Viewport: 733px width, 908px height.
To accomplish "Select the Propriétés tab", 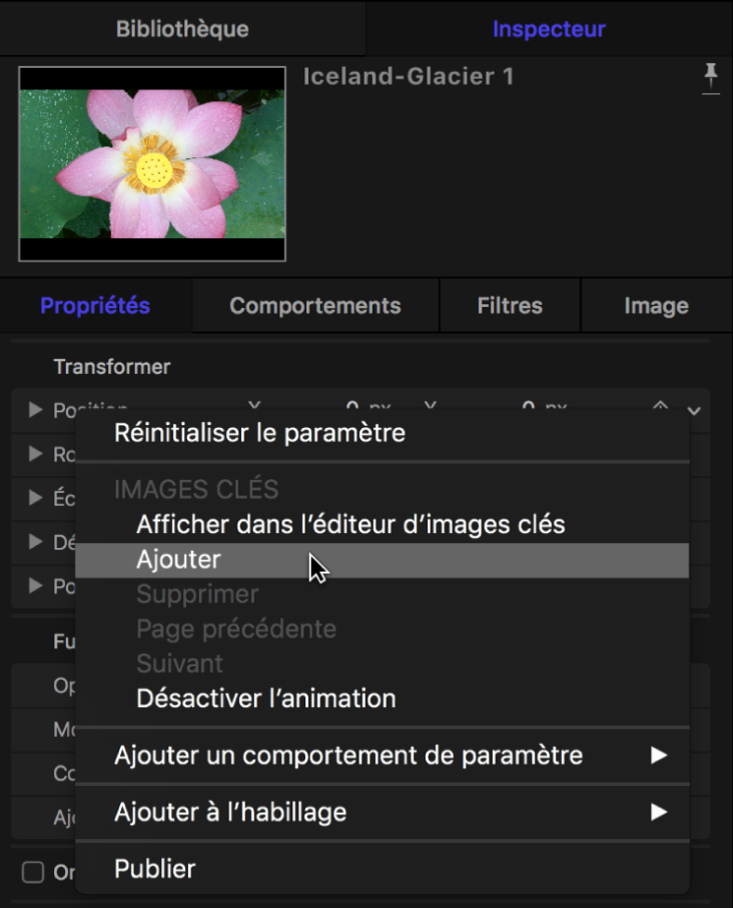I will [x=94, y=305].
